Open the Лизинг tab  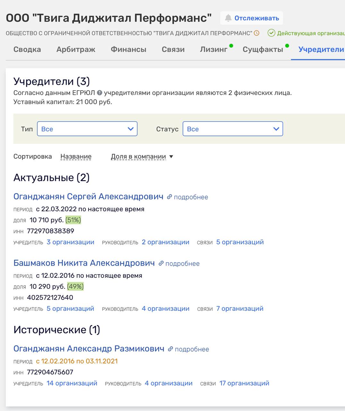point(213,49)
